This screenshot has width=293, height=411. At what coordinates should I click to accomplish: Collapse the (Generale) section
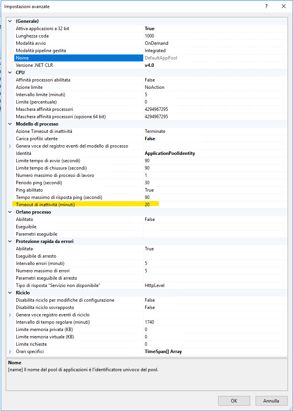pos(10,21)
